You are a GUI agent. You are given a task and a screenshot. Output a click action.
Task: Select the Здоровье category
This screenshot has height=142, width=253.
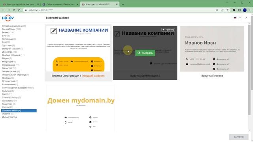8,45
